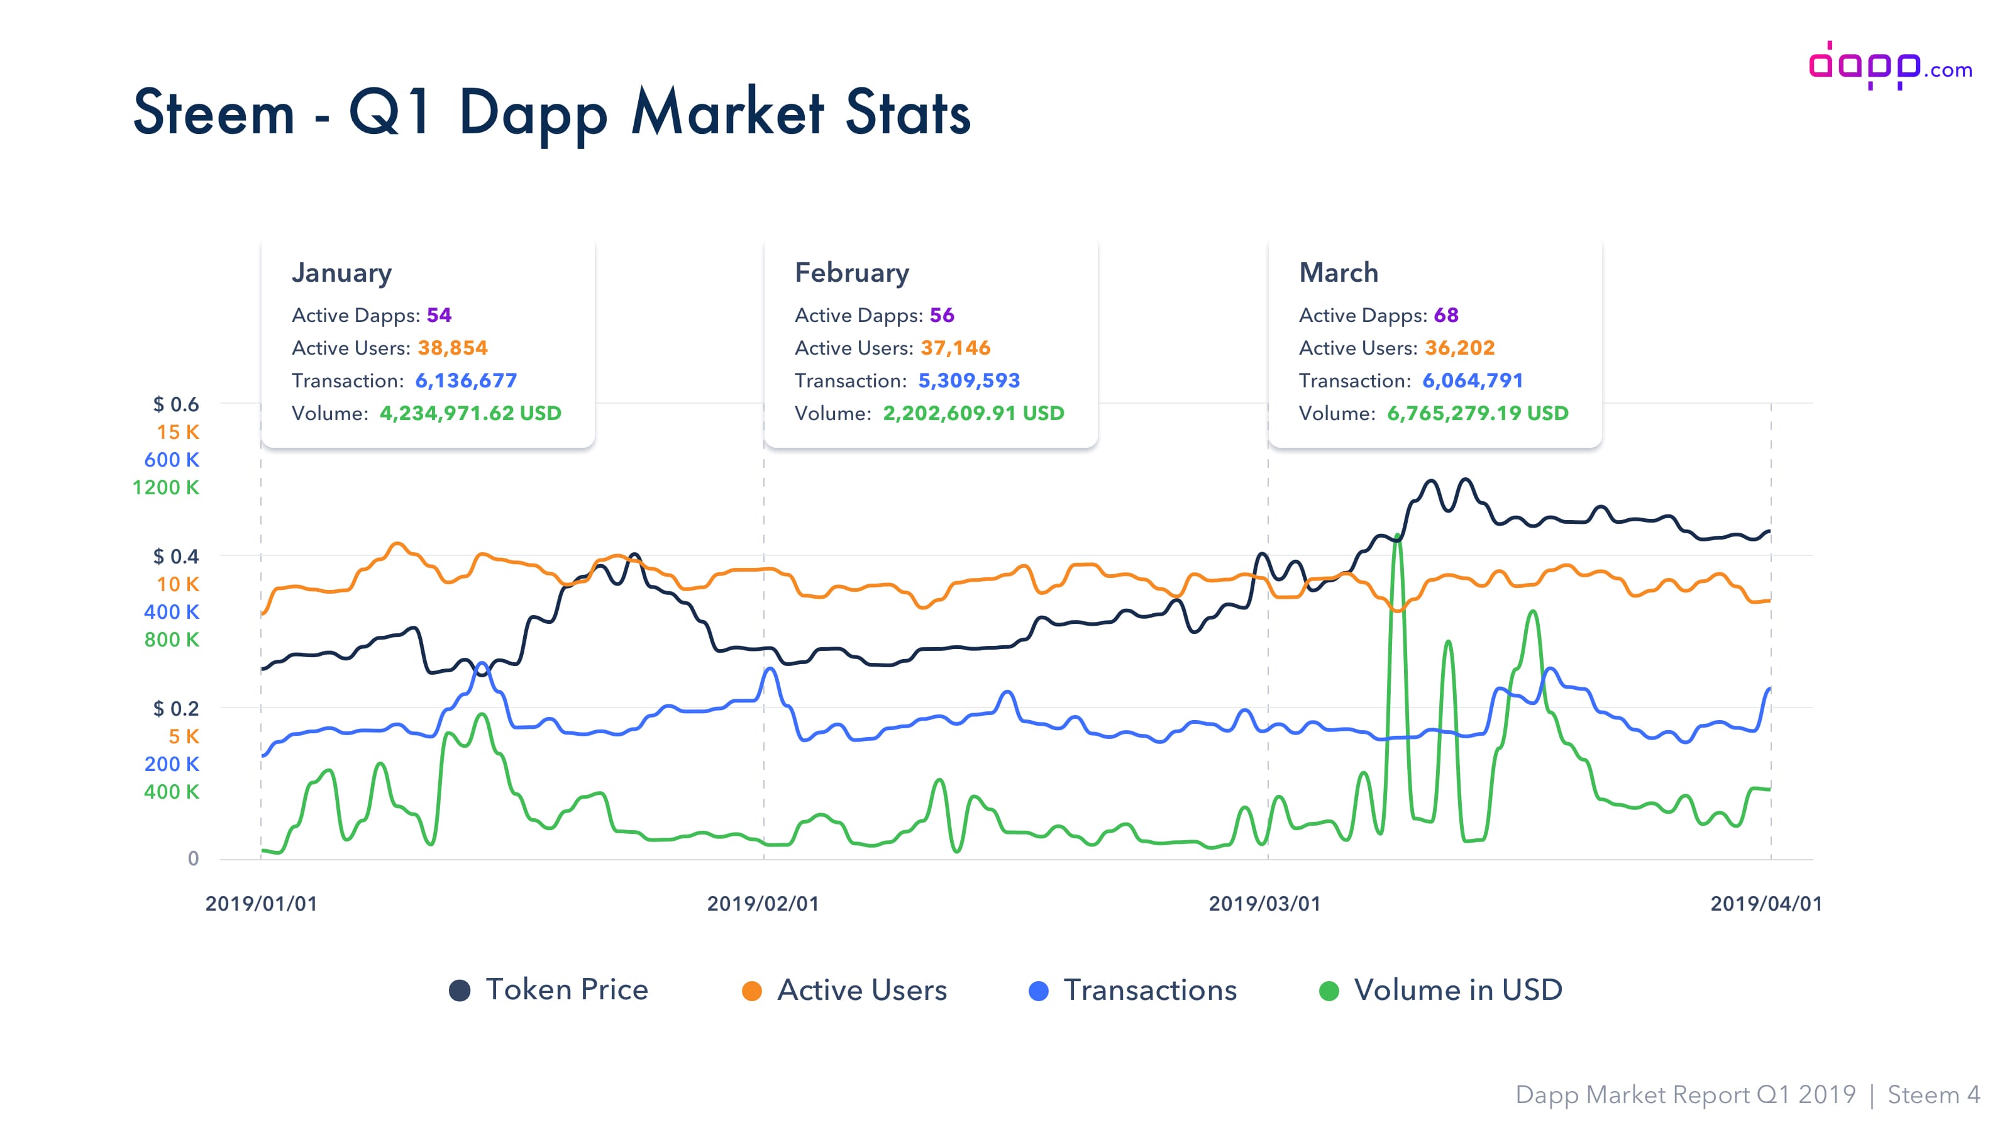Click the Steem - Q1 Dapp Market Stats title
Image resolution: width=2012 pixels, height=1132 pixels.
pyautogui.click(x=551, y=113)
